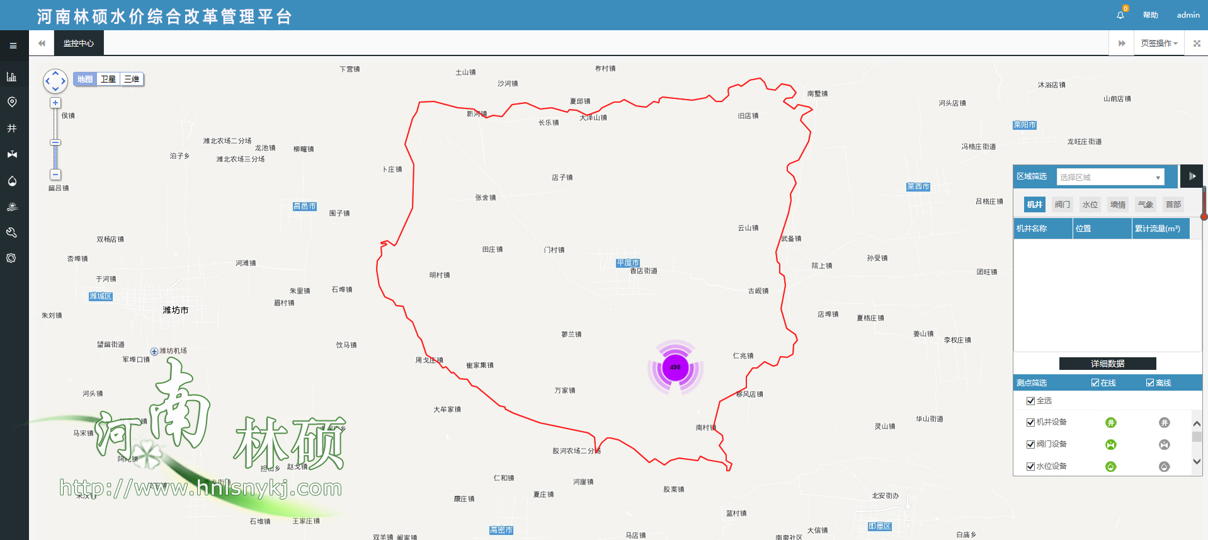Click the 帮助 help link
Image resolution: width=1208 pixels, height=540 pixels.
1150,15
